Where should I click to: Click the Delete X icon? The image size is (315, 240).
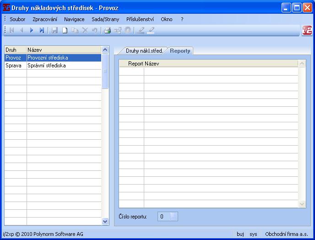(85, 30)
